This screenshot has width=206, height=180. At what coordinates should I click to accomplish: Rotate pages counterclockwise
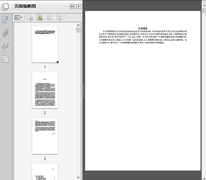pos(49,18)
